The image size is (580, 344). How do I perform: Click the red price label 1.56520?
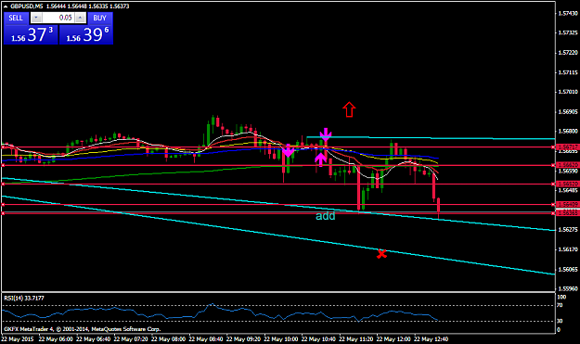click(x=568, y=184)
